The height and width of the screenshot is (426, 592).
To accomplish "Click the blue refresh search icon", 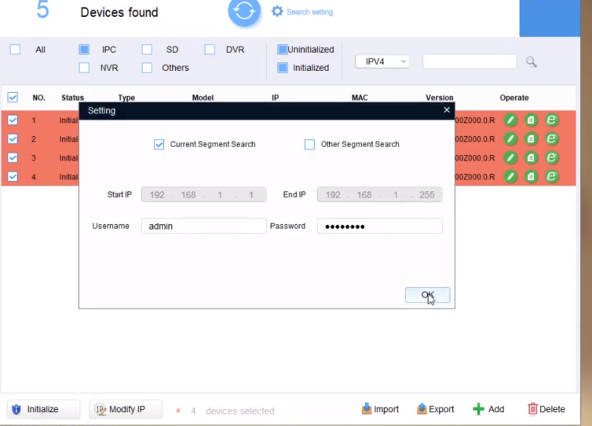I will point(244,12).
